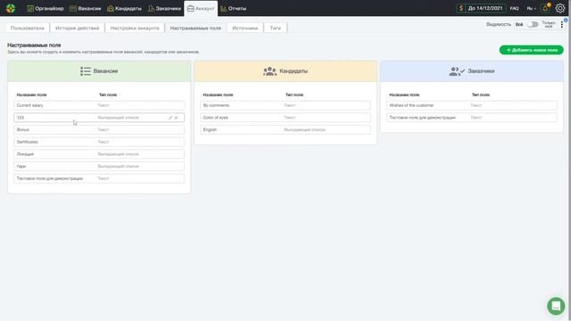The width and height of the screenshot is (571, 321).
Task: Open the Органайзер section
Action: coord(46,8)
